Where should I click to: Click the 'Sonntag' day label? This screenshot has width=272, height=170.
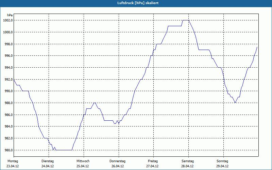(x=222, y=161)
